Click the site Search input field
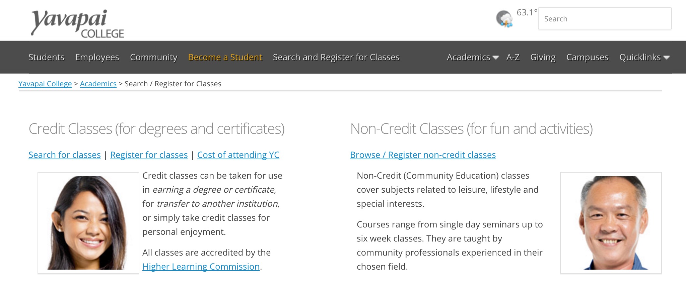The image size is (686, 283). 605,19
